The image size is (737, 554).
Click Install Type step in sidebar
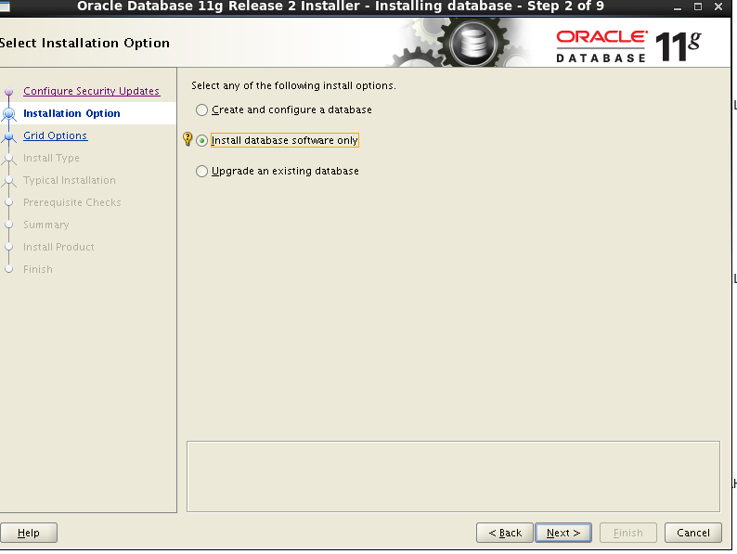(51, 158)
